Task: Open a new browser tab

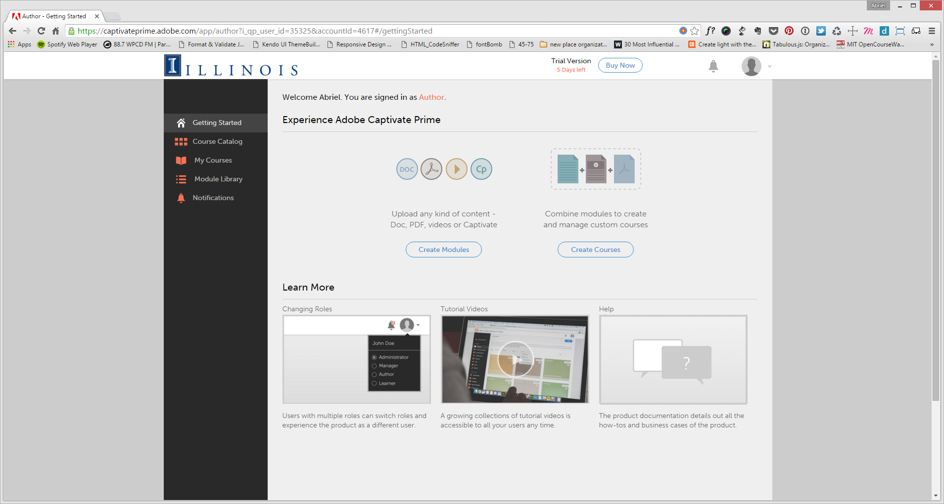Action: [113, 17]
